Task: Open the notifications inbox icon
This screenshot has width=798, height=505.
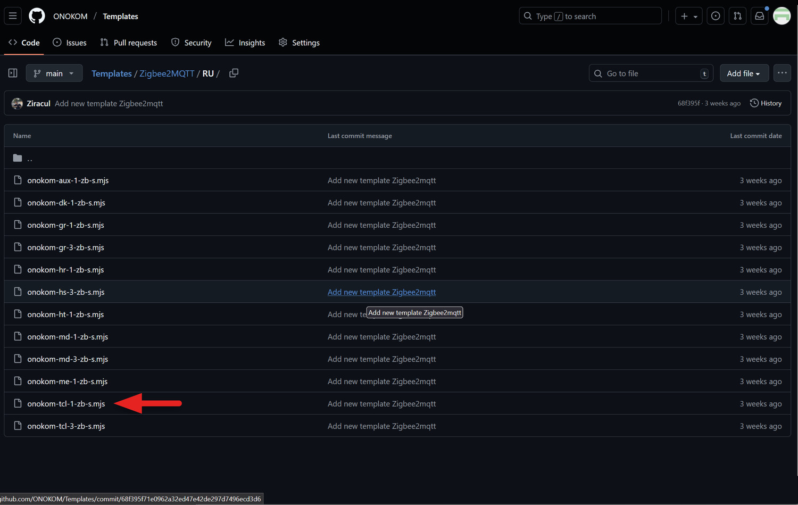Action: [759, 16]
